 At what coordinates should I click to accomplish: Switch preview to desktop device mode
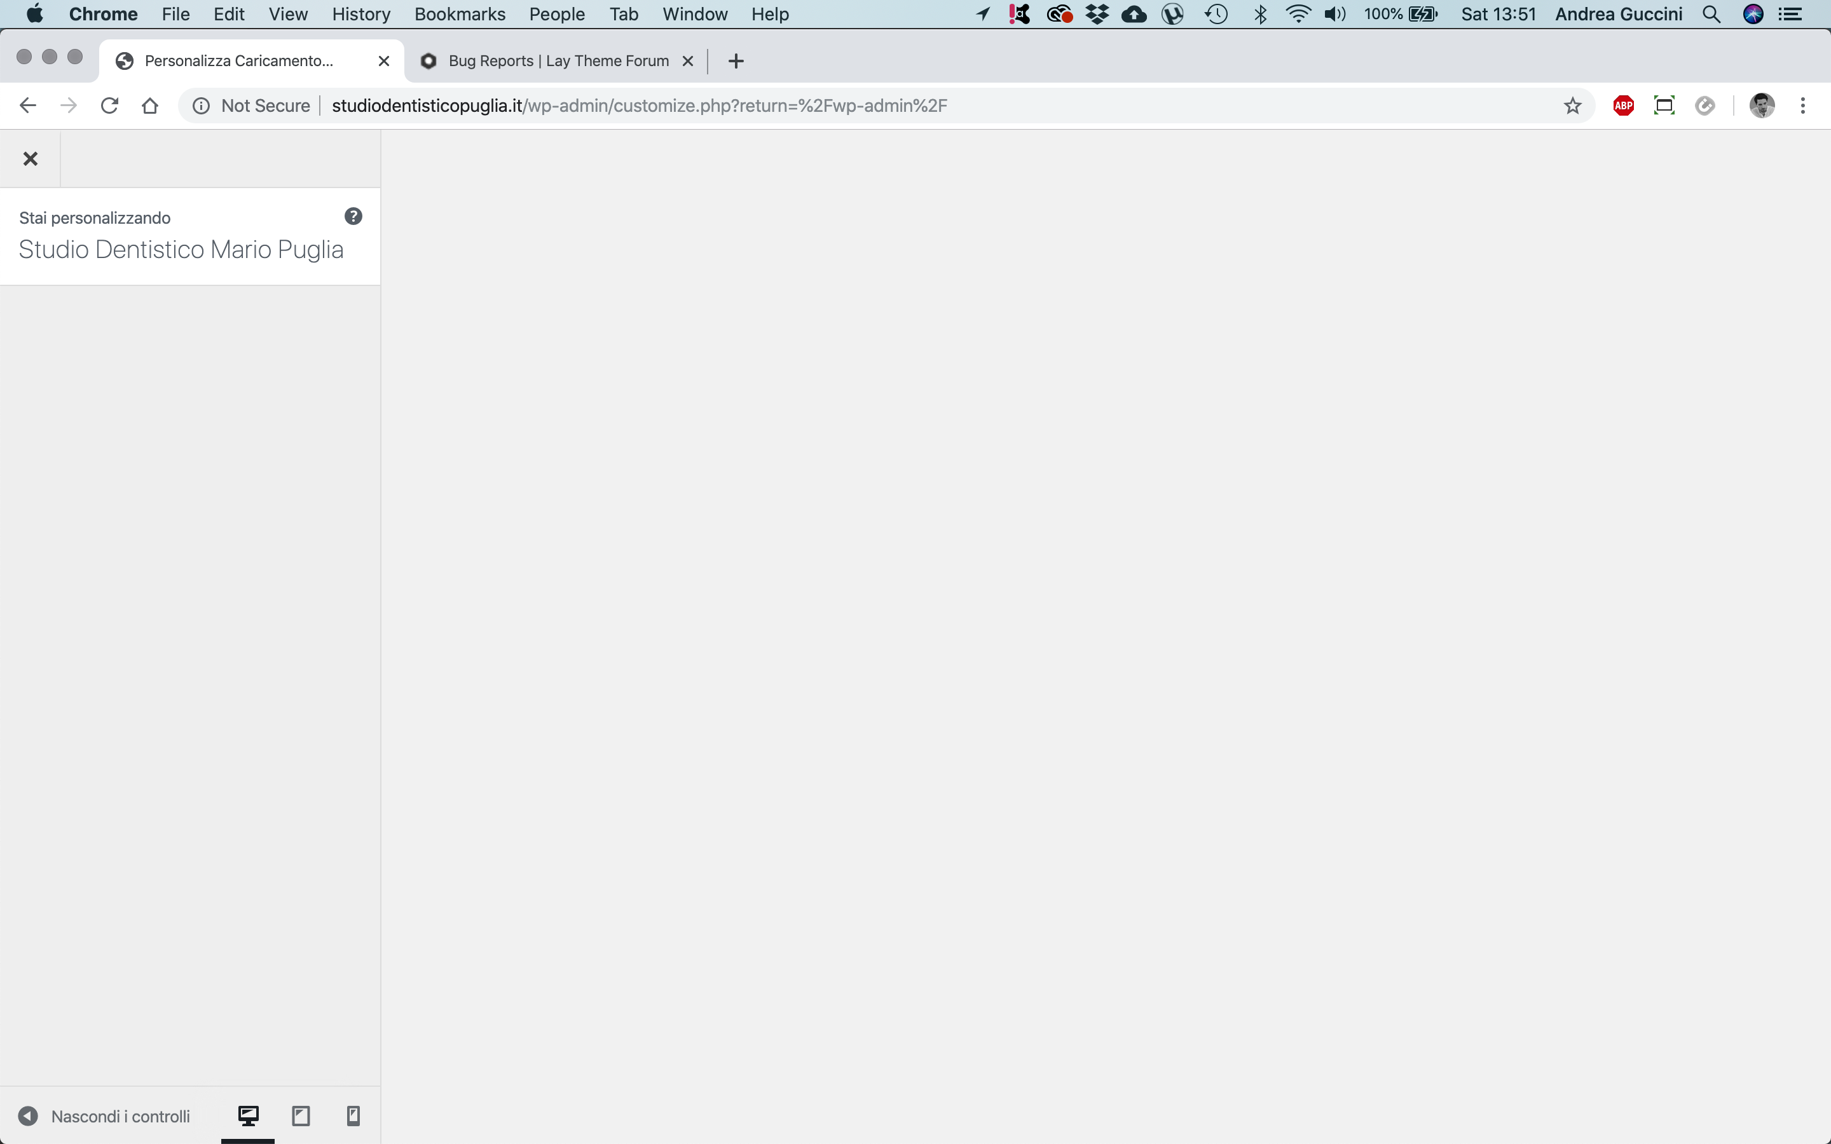tap(248, 1116)
